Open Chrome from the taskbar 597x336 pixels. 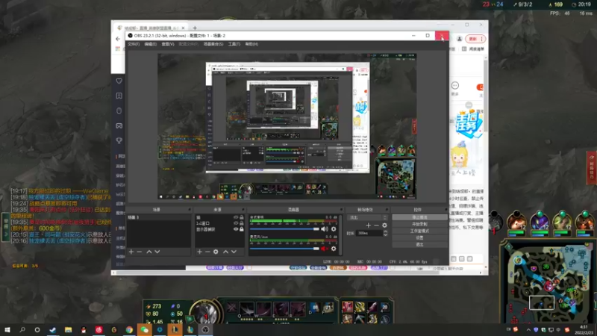point(129,330)
